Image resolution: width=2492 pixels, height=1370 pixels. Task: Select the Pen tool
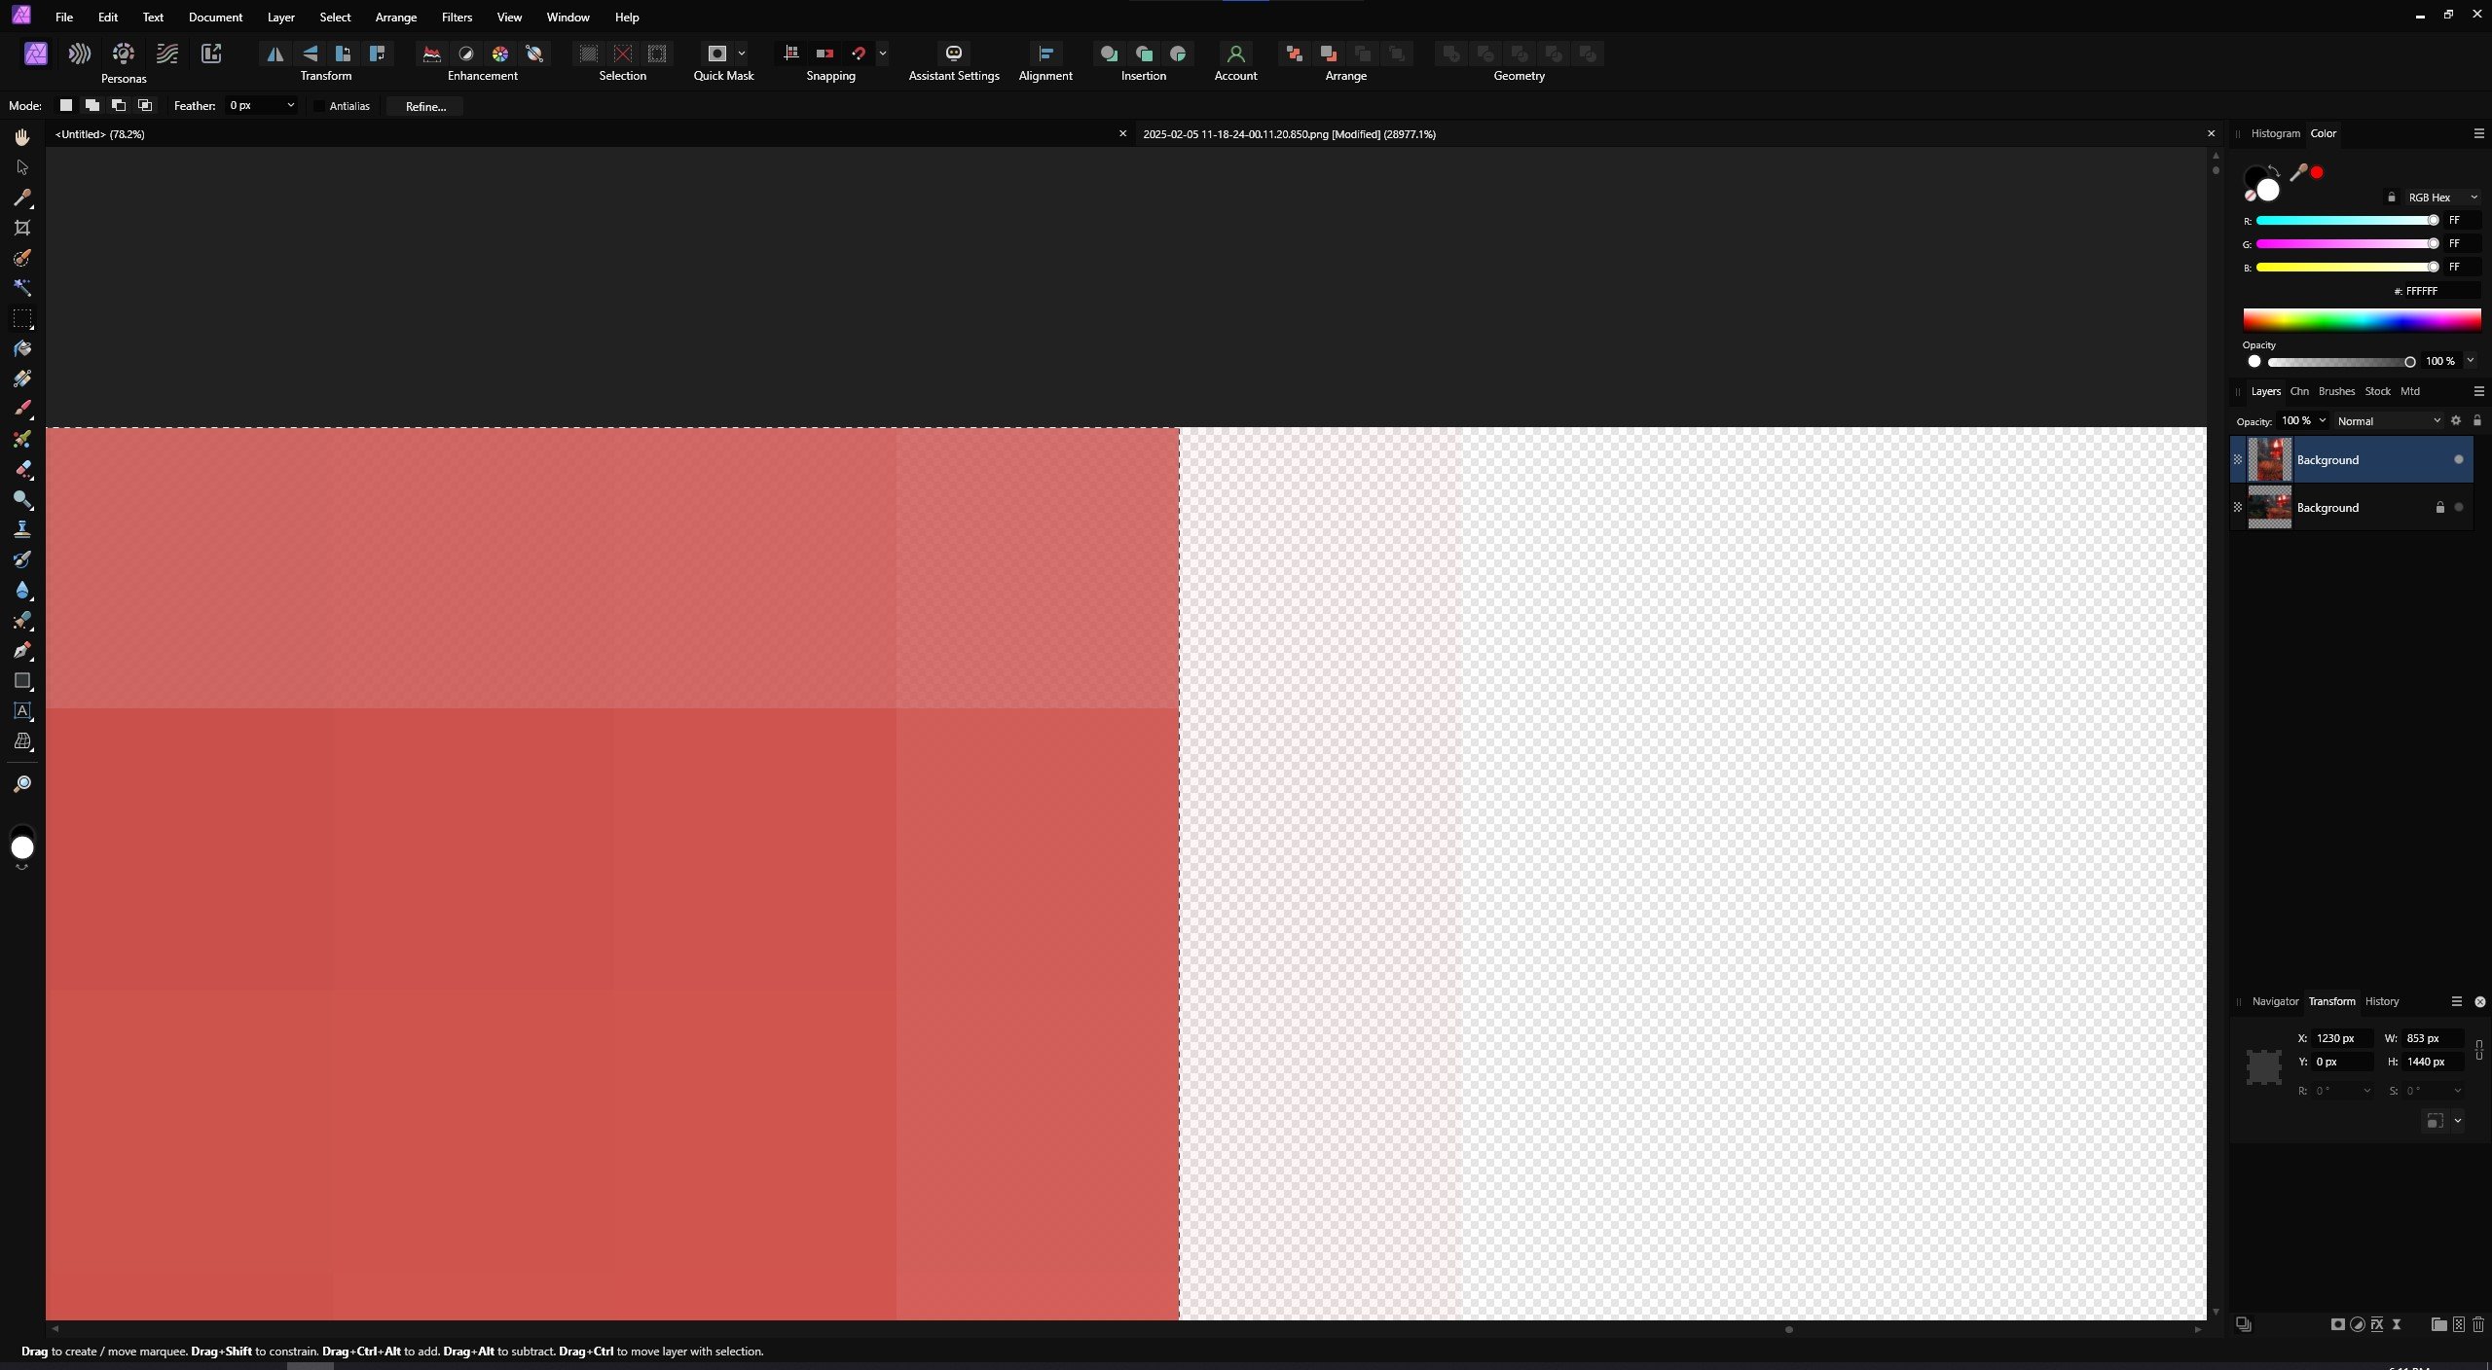22,650
